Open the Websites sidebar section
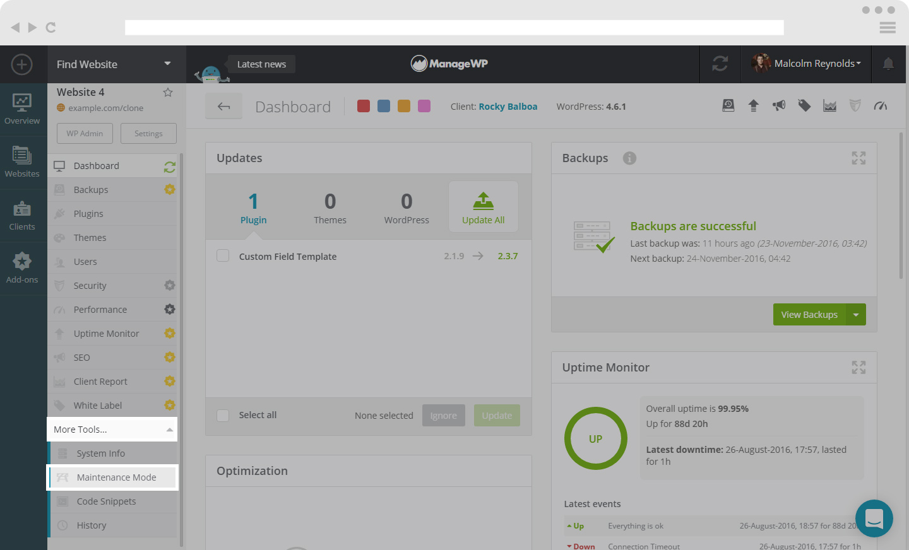The height and width of the screenshot is (550, 909). pyautogui.click(x=22, y=162)
